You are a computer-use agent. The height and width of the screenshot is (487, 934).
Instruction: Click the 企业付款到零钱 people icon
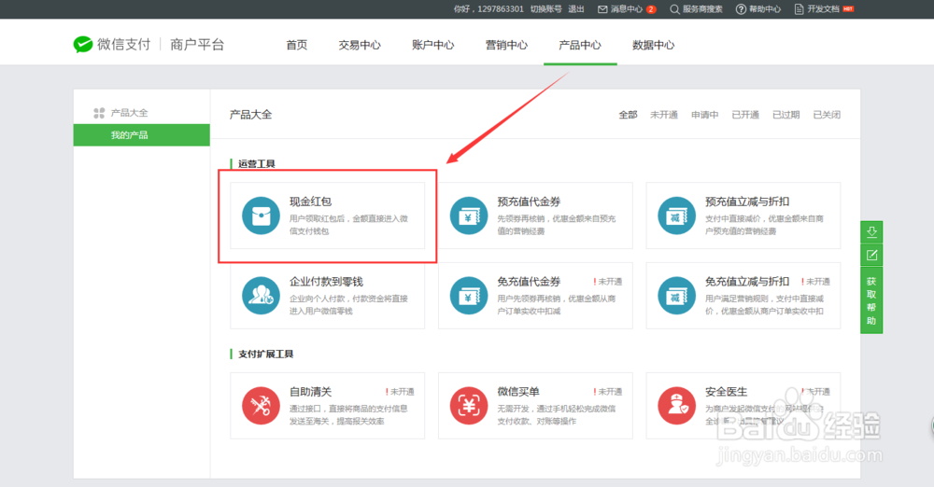point(261,296)
